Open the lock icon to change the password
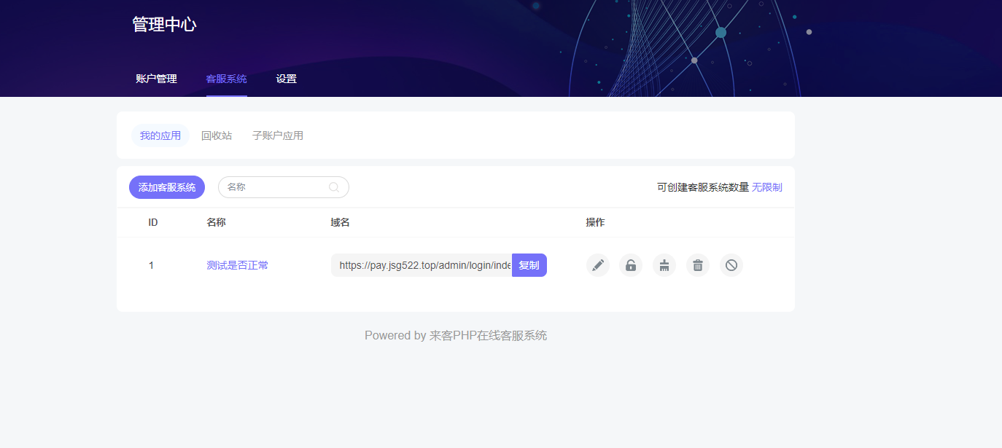 [631, 265]
